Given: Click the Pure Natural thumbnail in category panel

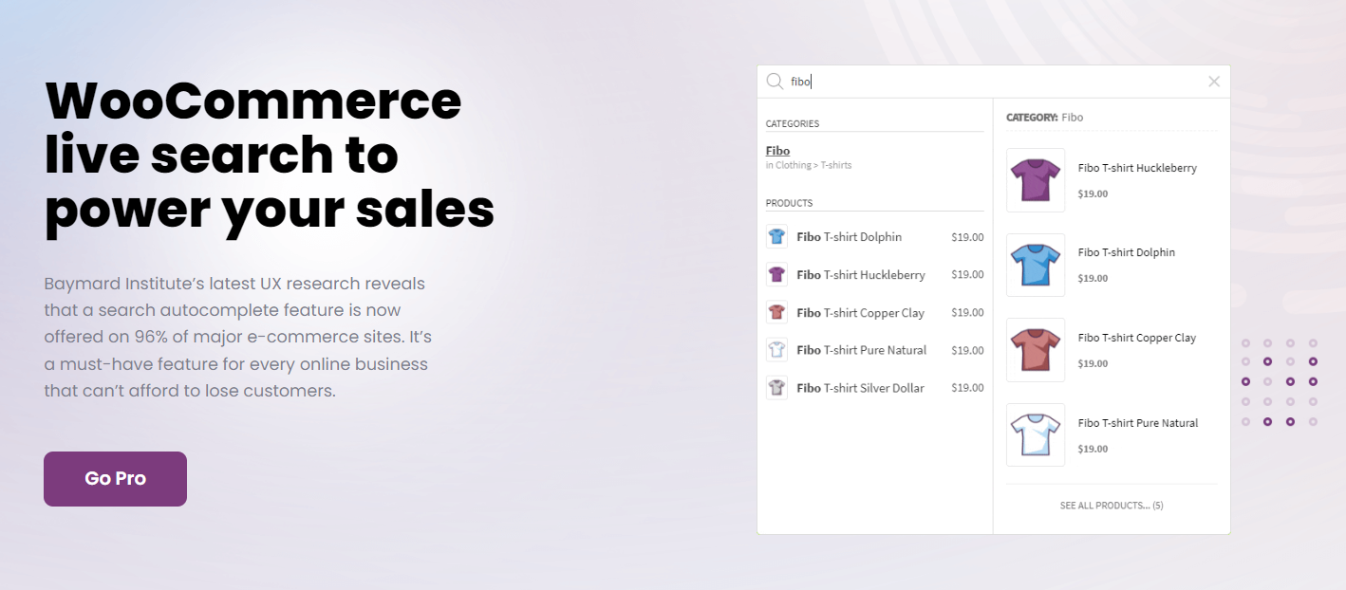Looking at the screenshot, I should click(1036, 434).
